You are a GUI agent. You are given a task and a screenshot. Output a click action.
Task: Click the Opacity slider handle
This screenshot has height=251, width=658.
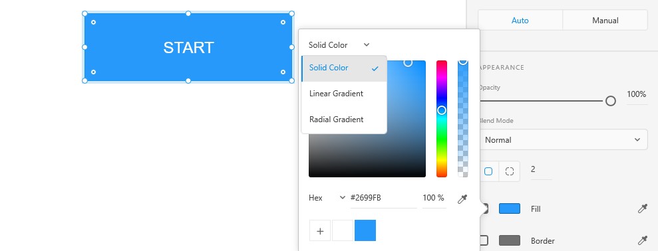[611, 101]
